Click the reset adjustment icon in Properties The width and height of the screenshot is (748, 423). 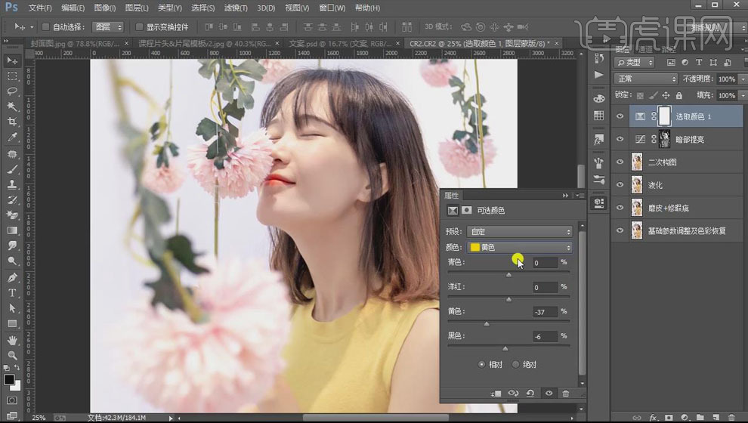pyautogui.click(x=530, y=394)
